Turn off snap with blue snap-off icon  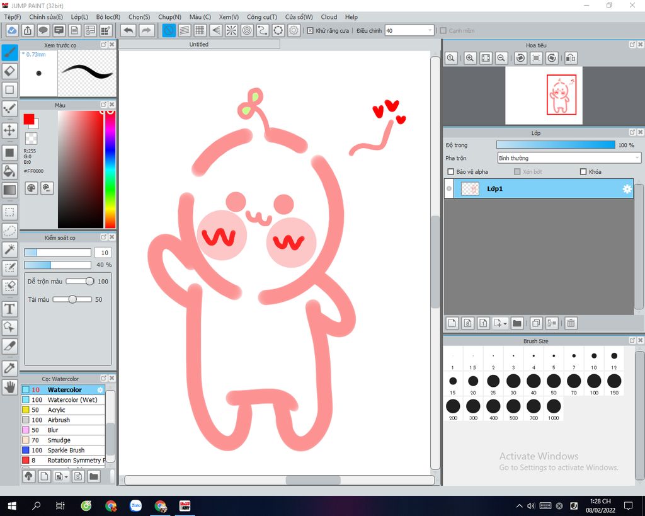pos(169,30)
